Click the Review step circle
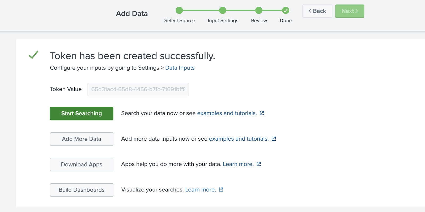Viewport: 425px width, 212px height. 259,10
